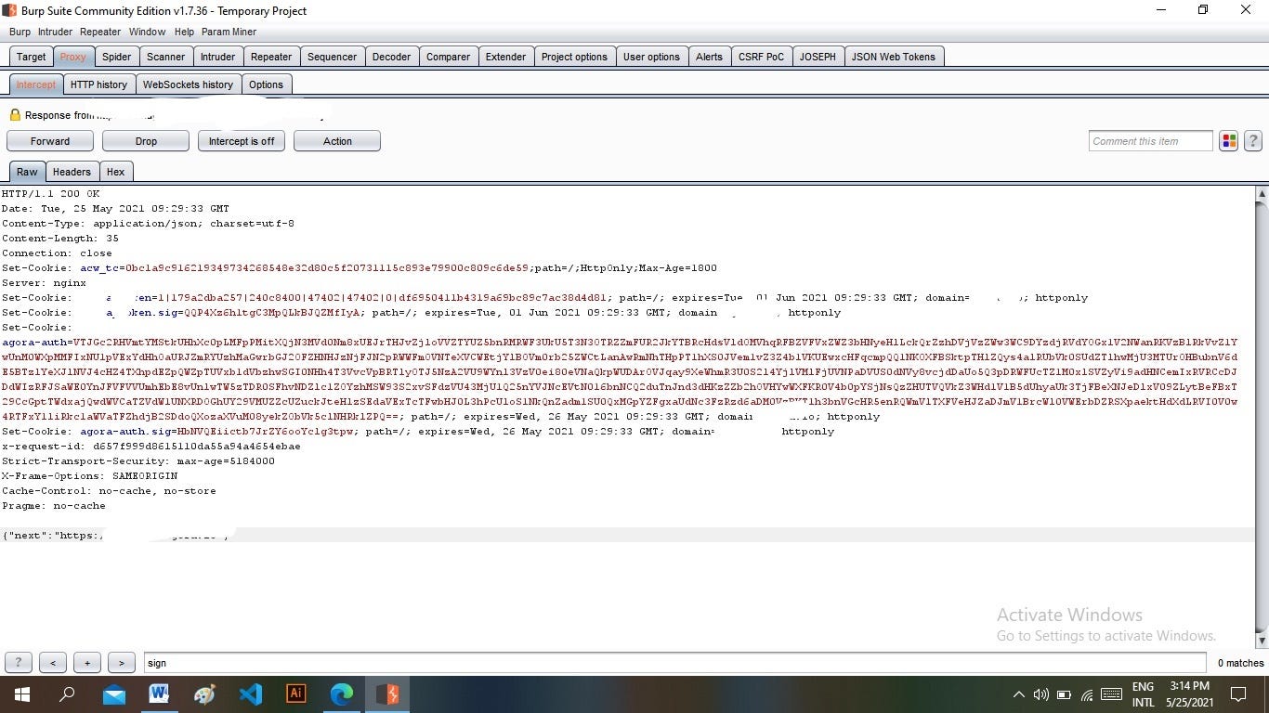
Task: Show hidden system tray icons
Action: click(x=1018, y=694)
